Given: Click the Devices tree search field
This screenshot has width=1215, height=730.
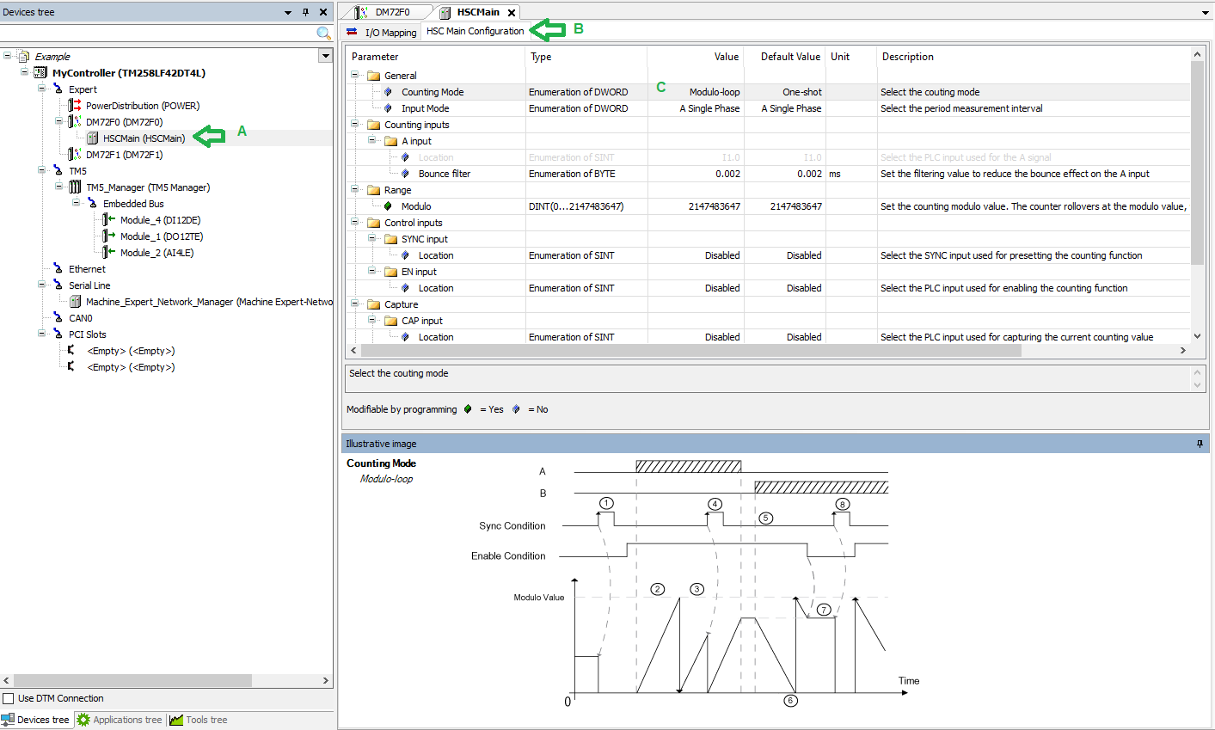Looking at the screenshot, I should click(x=157, y=34).
